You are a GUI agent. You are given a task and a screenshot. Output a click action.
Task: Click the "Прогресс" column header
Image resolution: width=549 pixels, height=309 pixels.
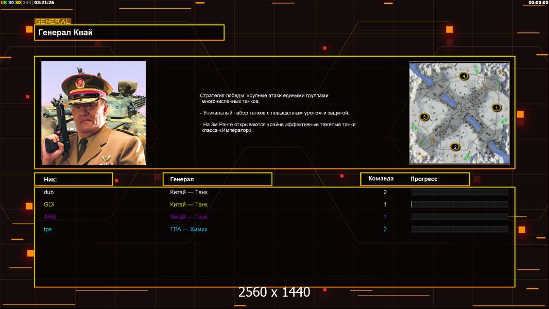click(x=424, y=179)
